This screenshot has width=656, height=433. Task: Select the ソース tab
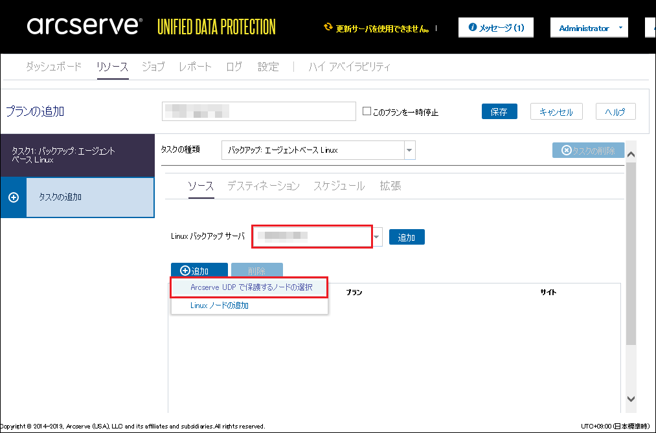201,186
